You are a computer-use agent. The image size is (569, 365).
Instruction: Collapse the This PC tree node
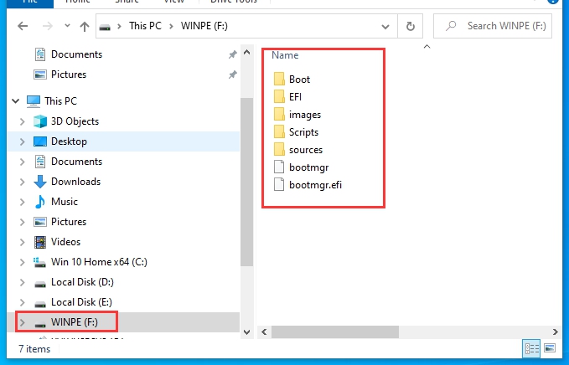[x=16, y=101]
